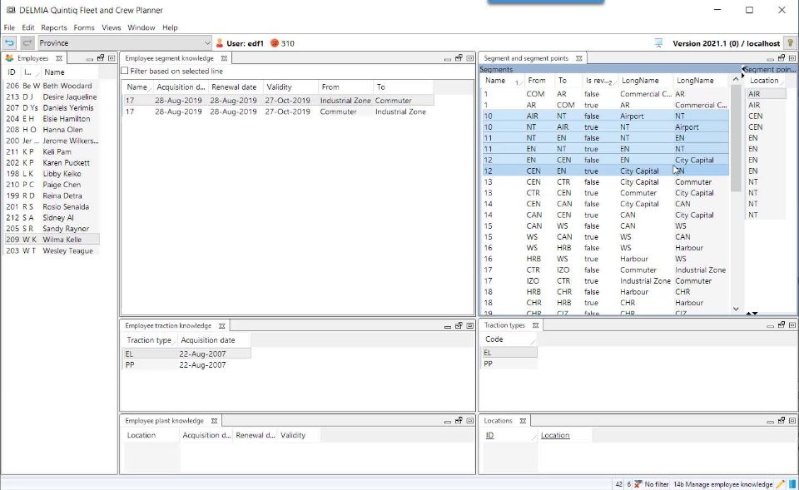Sort Segments by Is rev... column

point(599,81)
